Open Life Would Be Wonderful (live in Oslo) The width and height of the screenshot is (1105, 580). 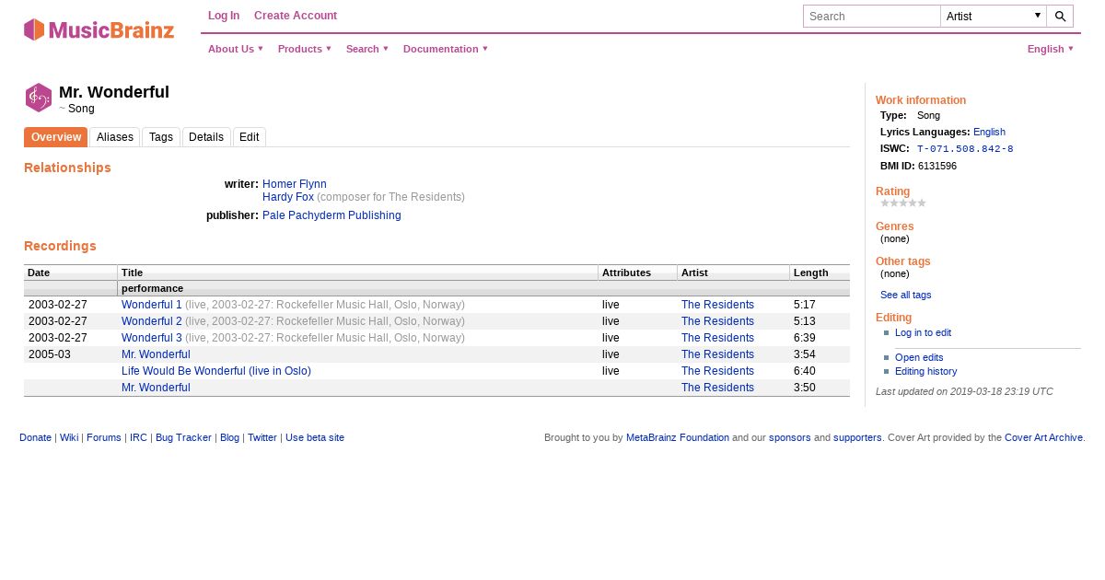click(x=216, y=371)
